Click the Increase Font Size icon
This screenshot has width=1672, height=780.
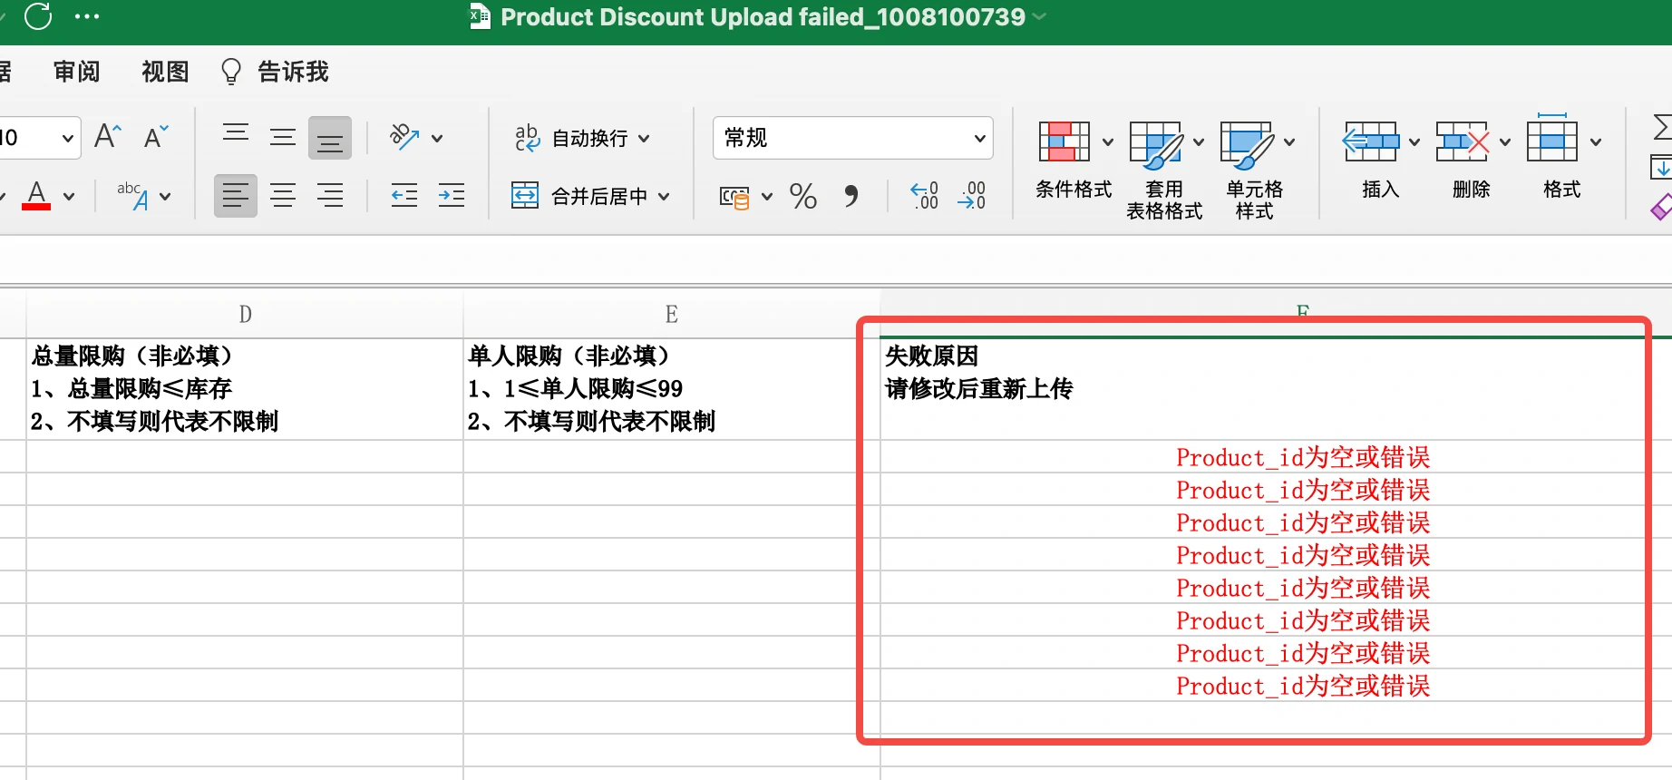pos(108,137)
